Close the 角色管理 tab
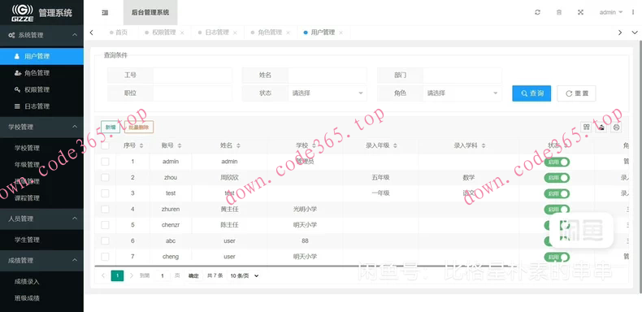This screenshot has height=312, width=642. pos(288,32)
